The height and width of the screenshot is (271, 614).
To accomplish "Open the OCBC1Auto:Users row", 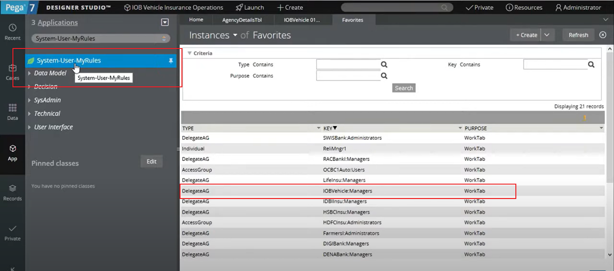I will [x=392, y=170].
